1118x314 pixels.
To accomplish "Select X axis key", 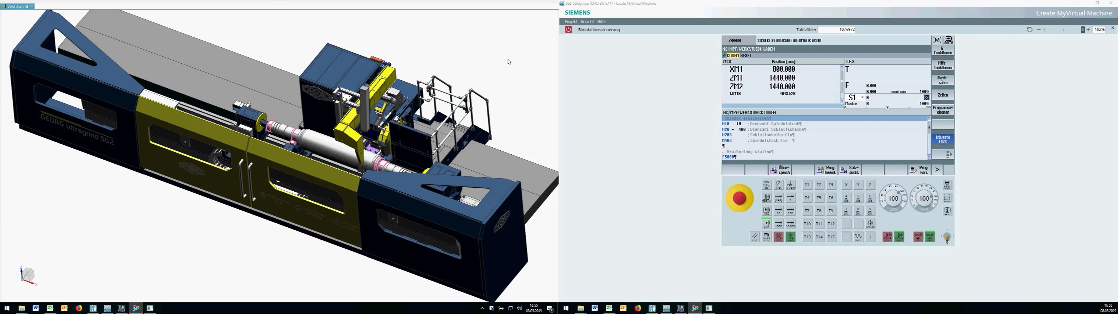I will (x=846, y=185).
